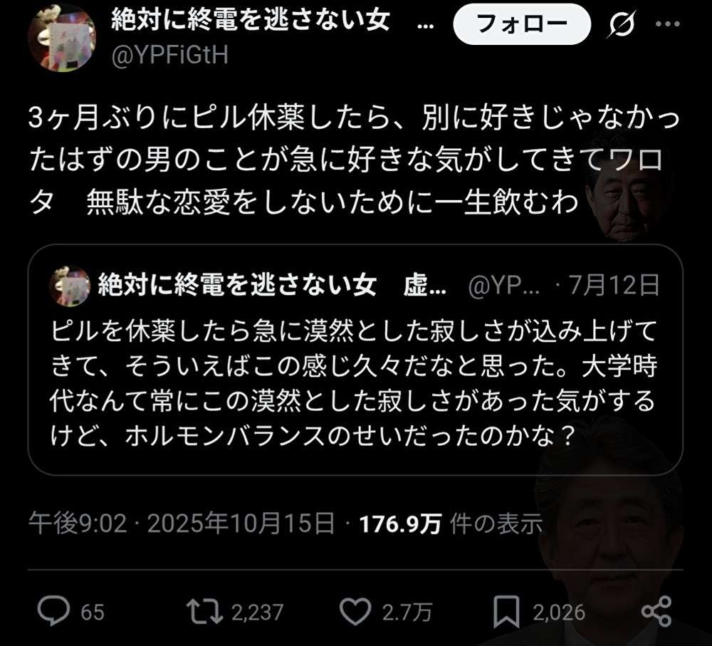Screen dimensions: 712x646
Task: Open the quoted post avatar thumbnail
Action: click(70, 286)
